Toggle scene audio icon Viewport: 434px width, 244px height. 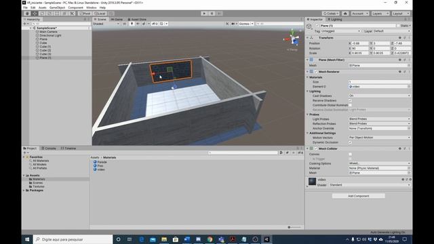(x=138, y=24)
